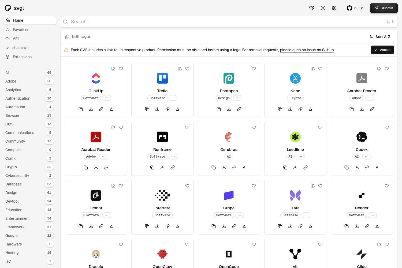The image size is (402, 268).
Task: Expand more categories for Leedlime
Action: 300,157
